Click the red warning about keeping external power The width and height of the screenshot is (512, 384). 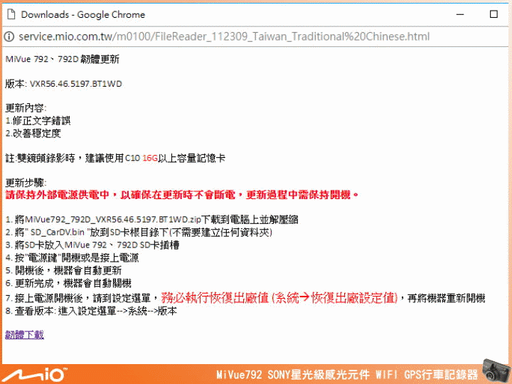[x=182, y=195]
